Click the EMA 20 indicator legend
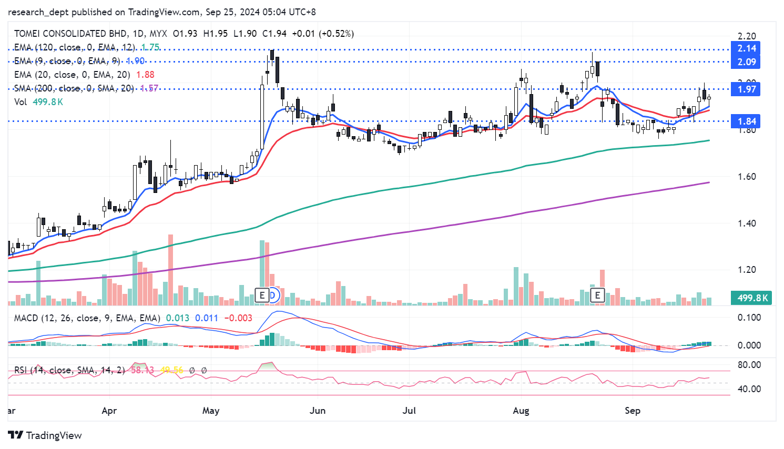 pos(72,75)
